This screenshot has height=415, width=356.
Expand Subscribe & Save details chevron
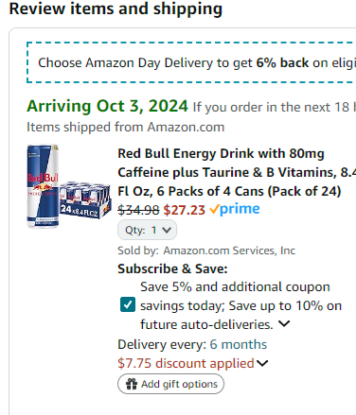(x=284, y=323)
